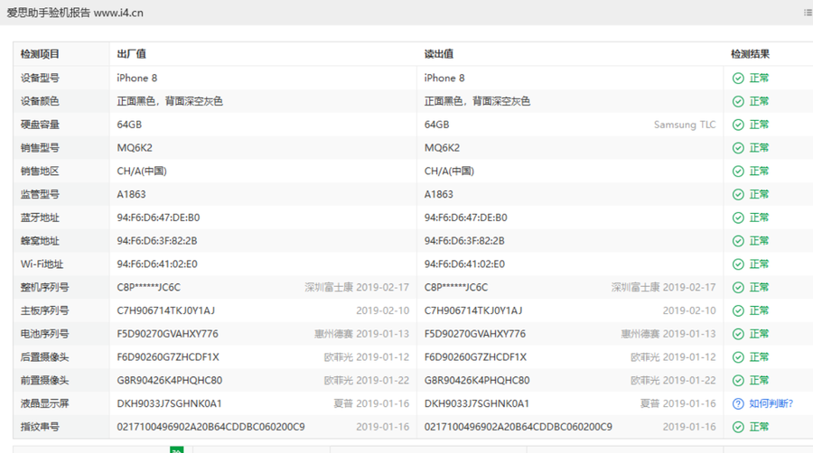The width and height of the screenshot is (813, 453).
Task: Click the Samsung TLC note
Action: pos(685,125)
